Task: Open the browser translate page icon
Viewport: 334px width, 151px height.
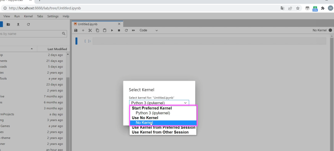Action: (282, 8)
